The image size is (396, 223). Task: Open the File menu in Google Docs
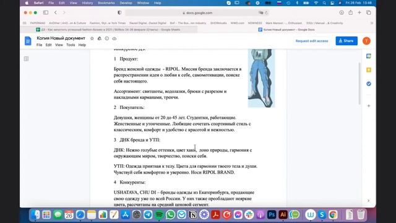(39, 45)
